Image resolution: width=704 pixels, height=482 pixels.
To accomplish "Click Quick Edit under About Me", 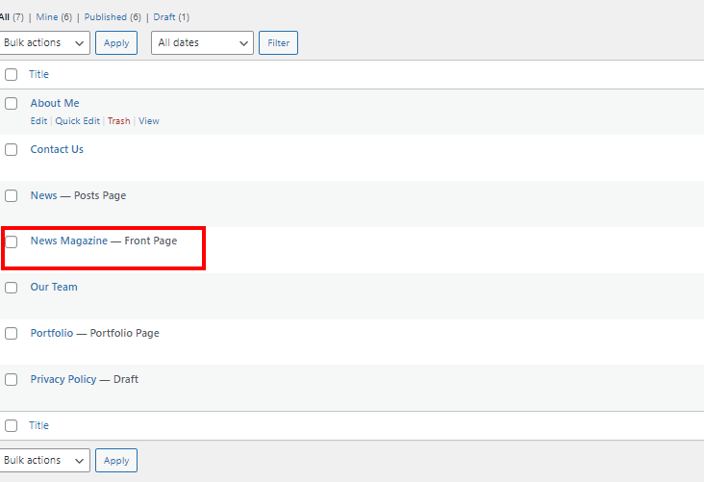I will coord(77,121).
